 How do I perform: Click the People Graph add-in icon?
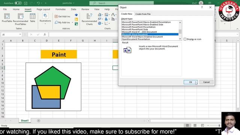pyautogui.click(x=76, y=24)
